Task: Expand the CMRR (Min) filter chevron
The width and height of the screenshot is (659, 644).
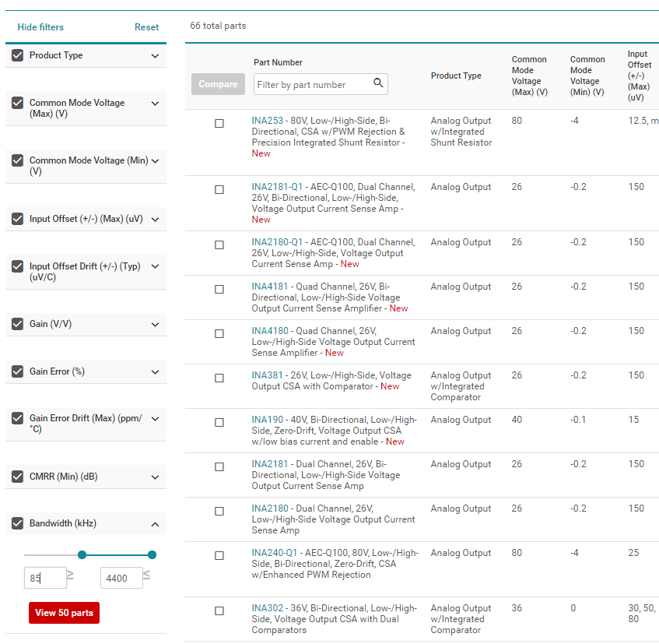Action: (155, 477)
